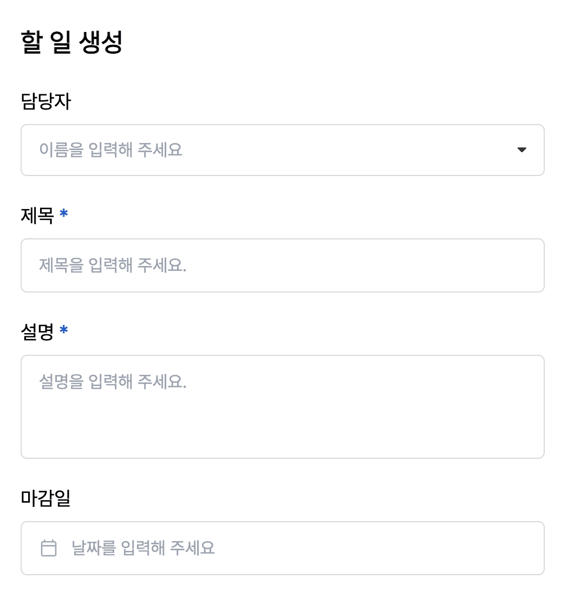
Task: Click the required asterisk next to 제목
Action: click(x=63, y=213)
